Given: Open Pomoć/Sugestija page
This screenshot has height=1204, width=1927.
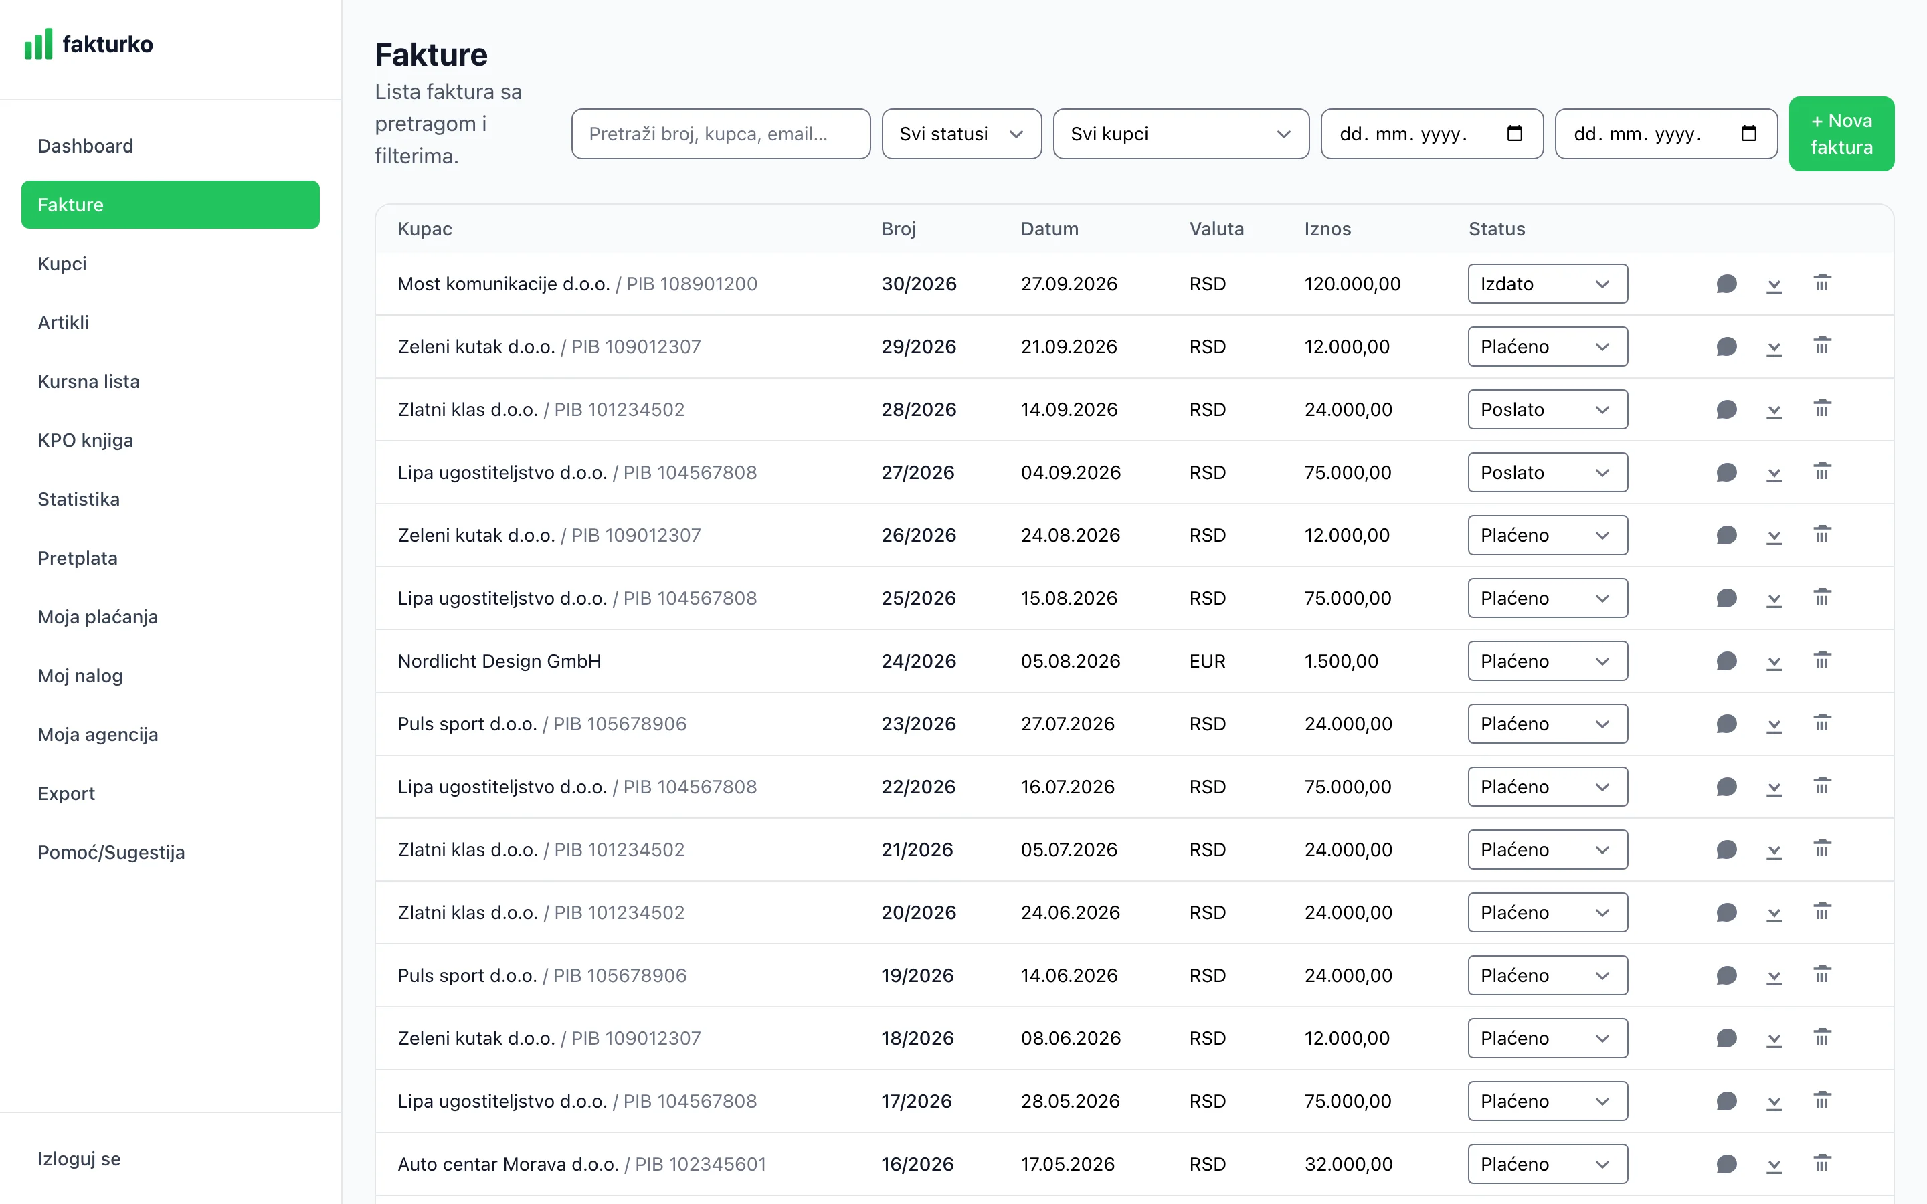Looking at the screenshot, I should pos(171,853).
